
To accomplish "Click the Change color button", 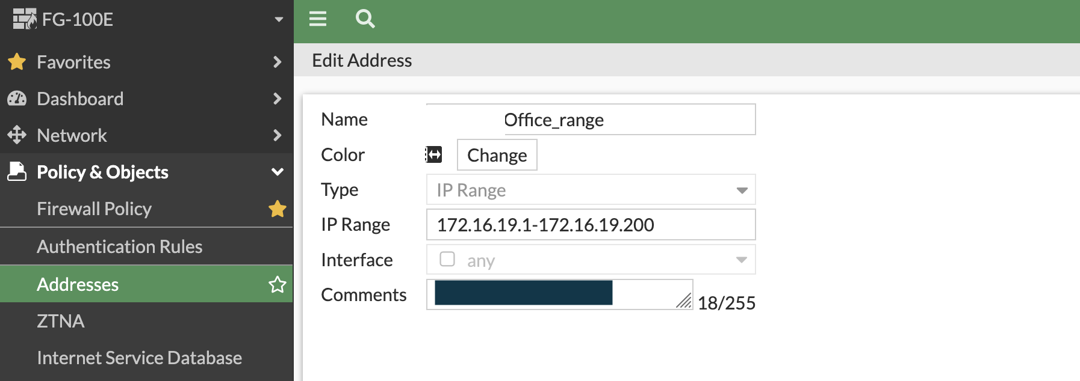I will 497,155.
